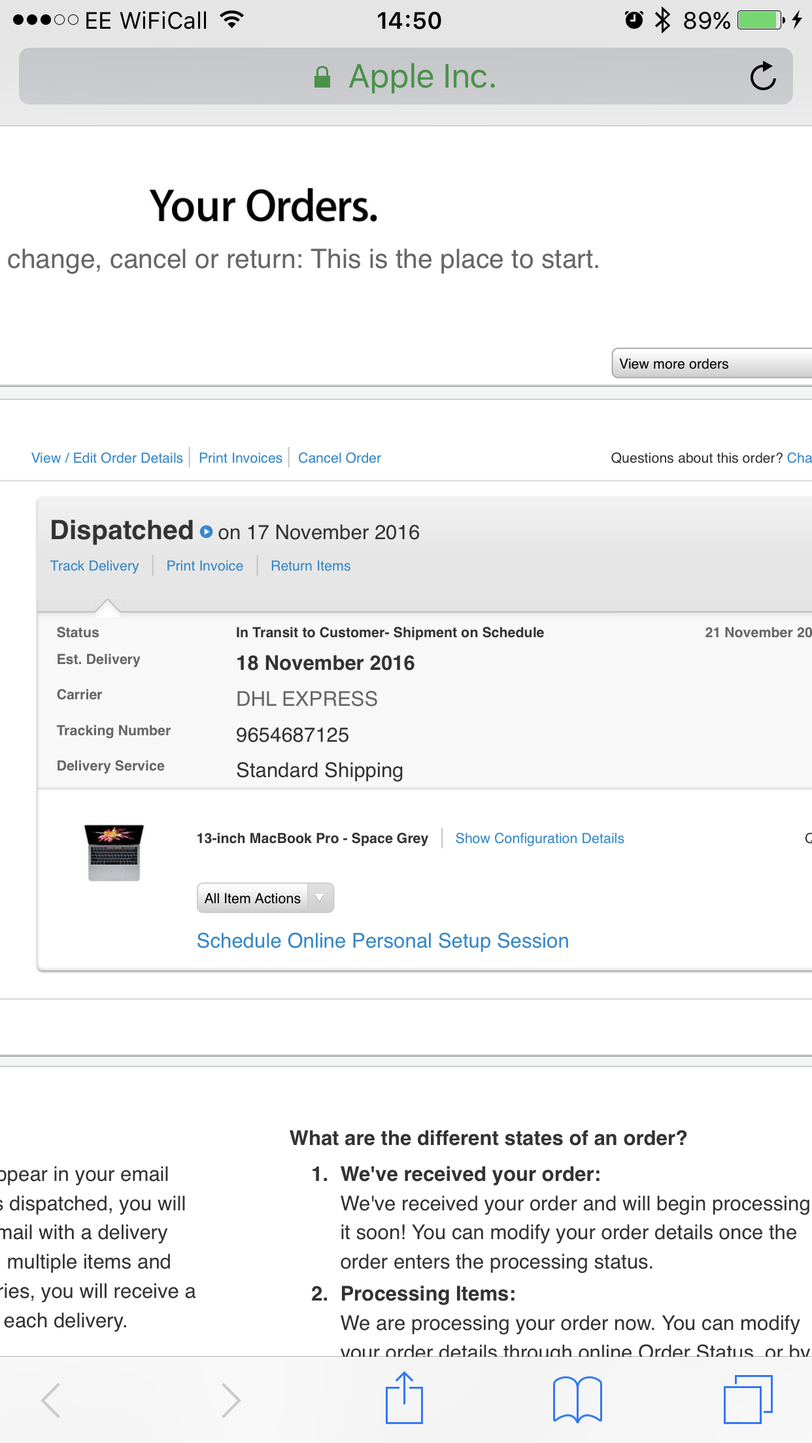812x1443 pixels.
Task: Tap the Safari reload page icon
Action: [763, 76]
